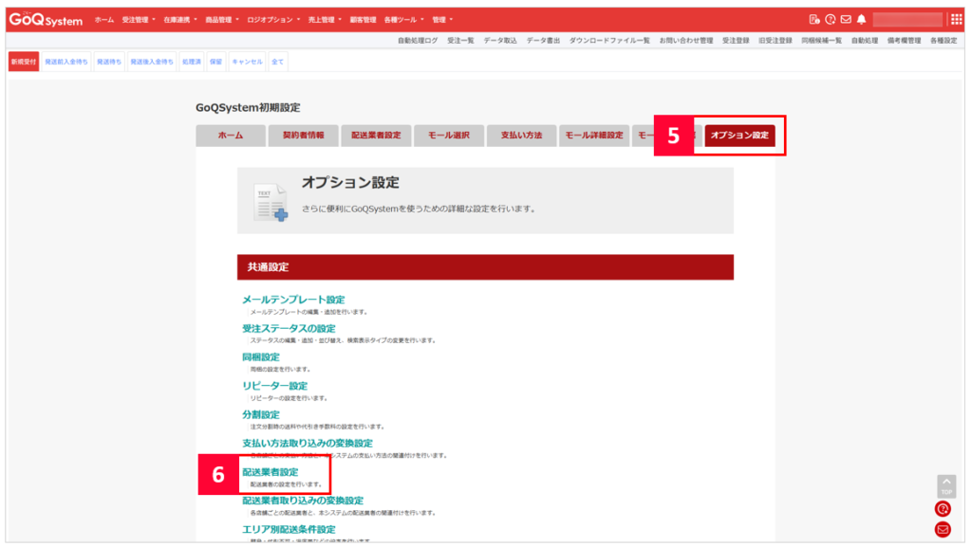Open メールテンプレート設定 link
972x547 pixels.
tap(293, 300)
